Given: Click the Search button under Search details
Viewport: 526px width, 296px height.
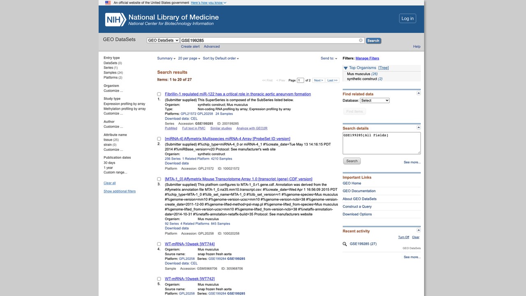Looking at the screenshot, I should (352, 161).
